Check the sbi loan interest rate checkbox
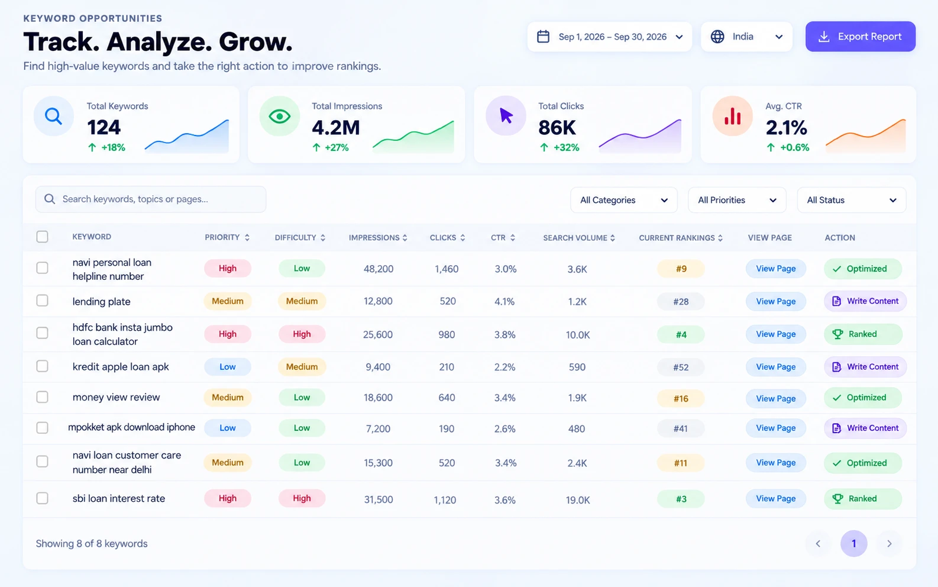The width and height of the screenshot is (938, 587). point(42,498)
